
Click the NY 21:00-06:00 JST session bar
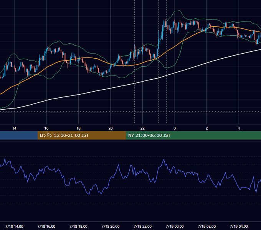tap(193, 135)
